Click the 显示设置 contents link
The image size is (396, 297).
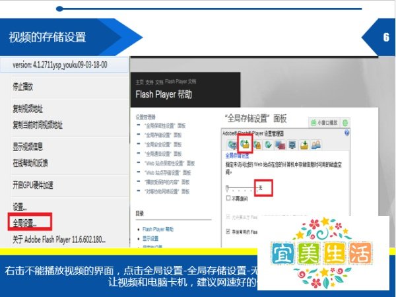[x=150, y=239]
